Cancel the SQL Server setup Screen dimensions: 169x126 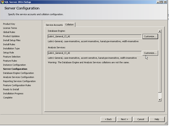[x=141, y=119]
